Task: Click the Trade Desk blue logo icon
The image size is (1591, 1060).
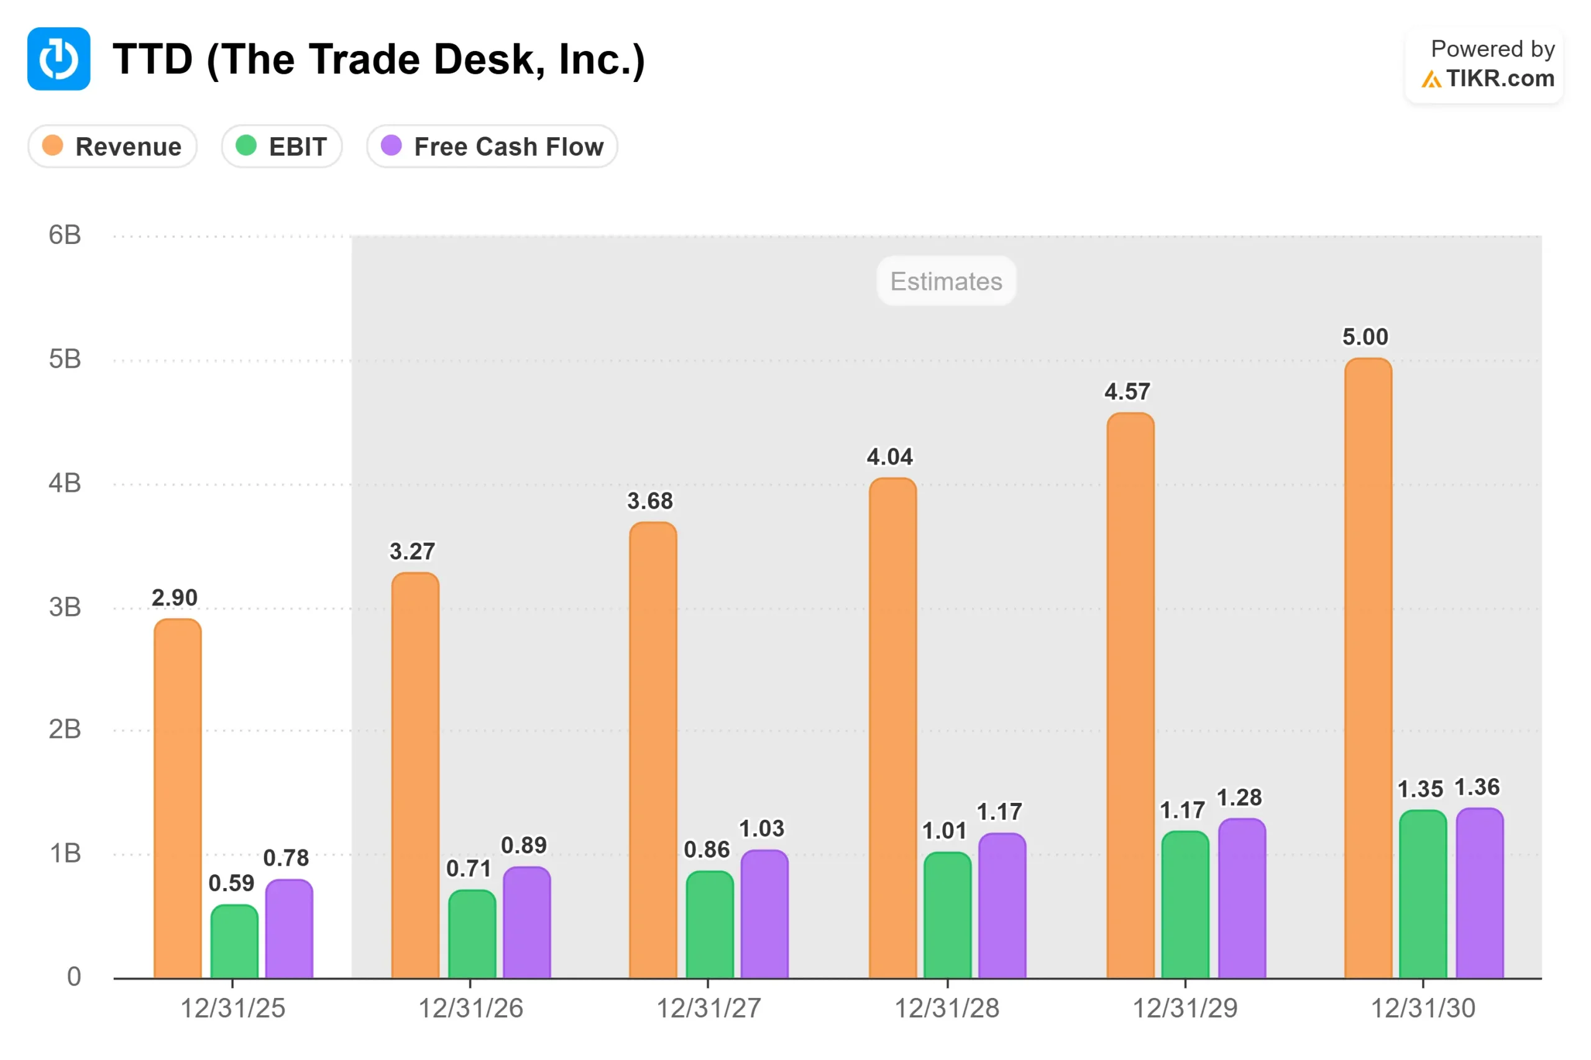Action: (59, 59)
